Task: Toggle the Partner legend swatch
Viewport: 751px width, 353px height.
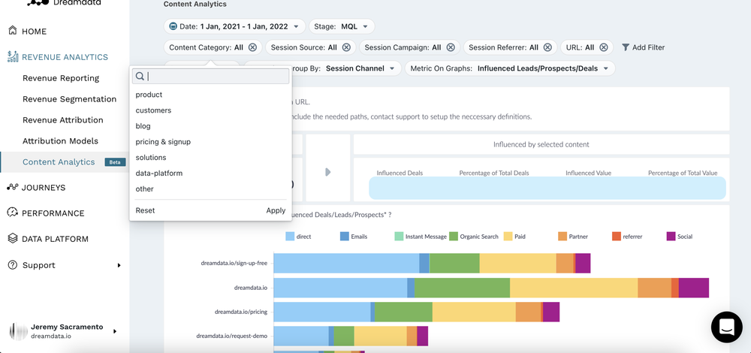Action: [x=562, y=236]
